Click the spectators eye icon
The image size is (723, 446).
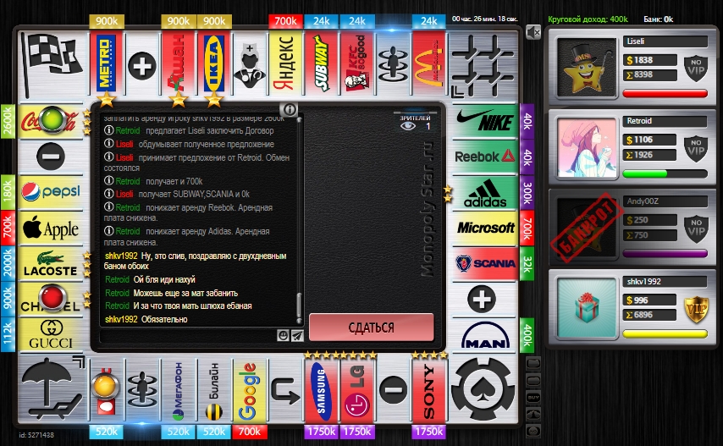pos(409,126)
